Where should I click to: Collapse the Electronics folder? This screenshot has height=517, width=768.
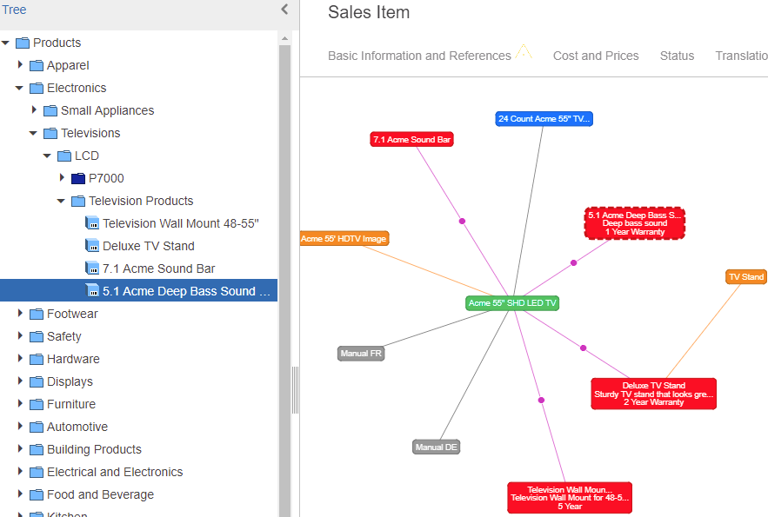pyautogui.click(x=20, y=88)
